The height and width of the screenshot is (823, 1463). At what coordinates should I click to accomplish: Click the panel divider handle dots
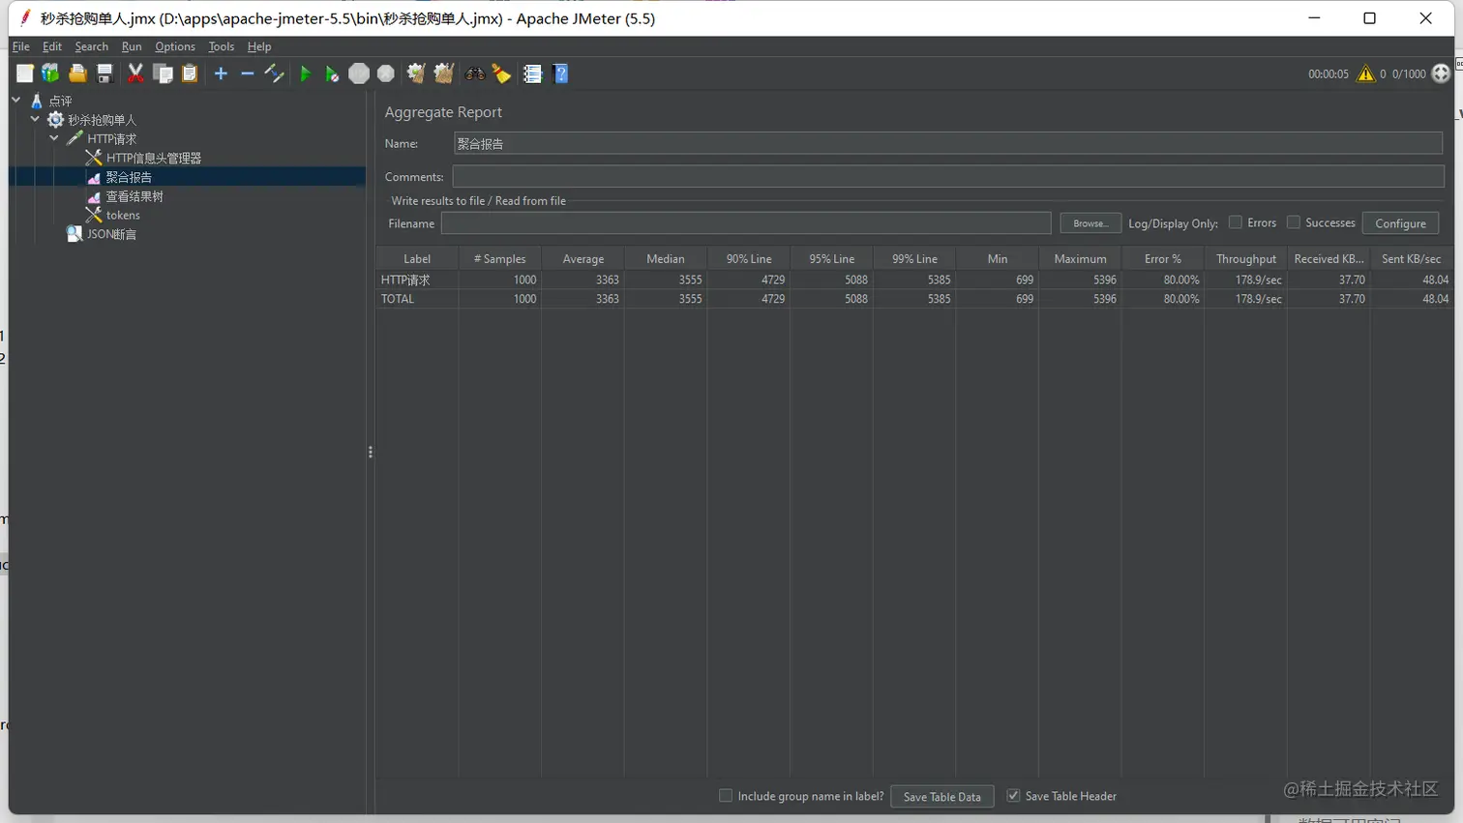coord(371,452)
